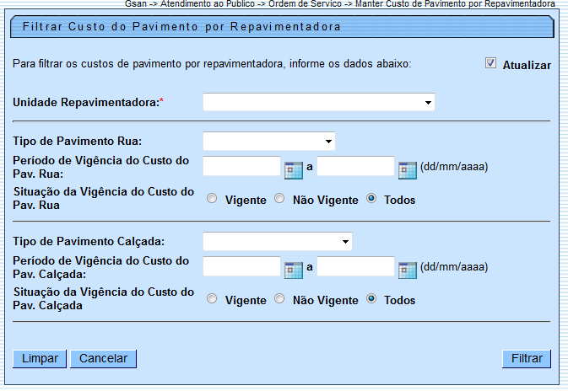This screenshot has width=568, height=391.
Task: Select Não Vigente for Pav. Calçada situation
Action: (x=279, y=299)
